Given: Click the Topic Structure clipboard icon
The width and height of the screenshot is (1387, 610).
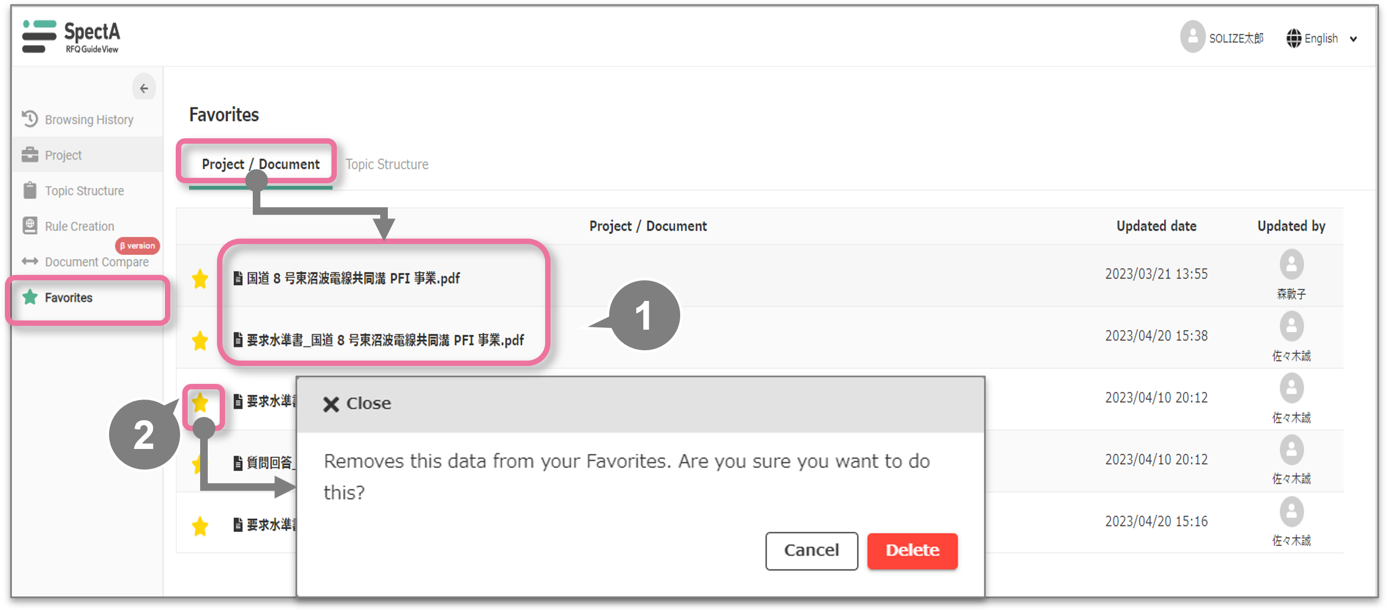Looking at the screenshot, I should click(30, 190).
